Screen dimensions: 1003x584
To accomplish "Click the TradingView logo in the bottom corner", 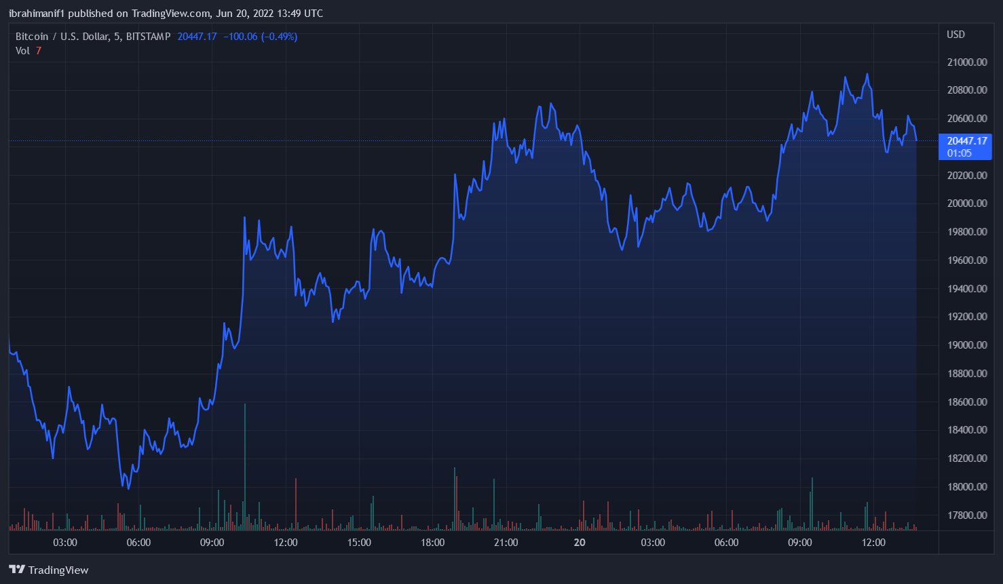I will coord(48,570).
